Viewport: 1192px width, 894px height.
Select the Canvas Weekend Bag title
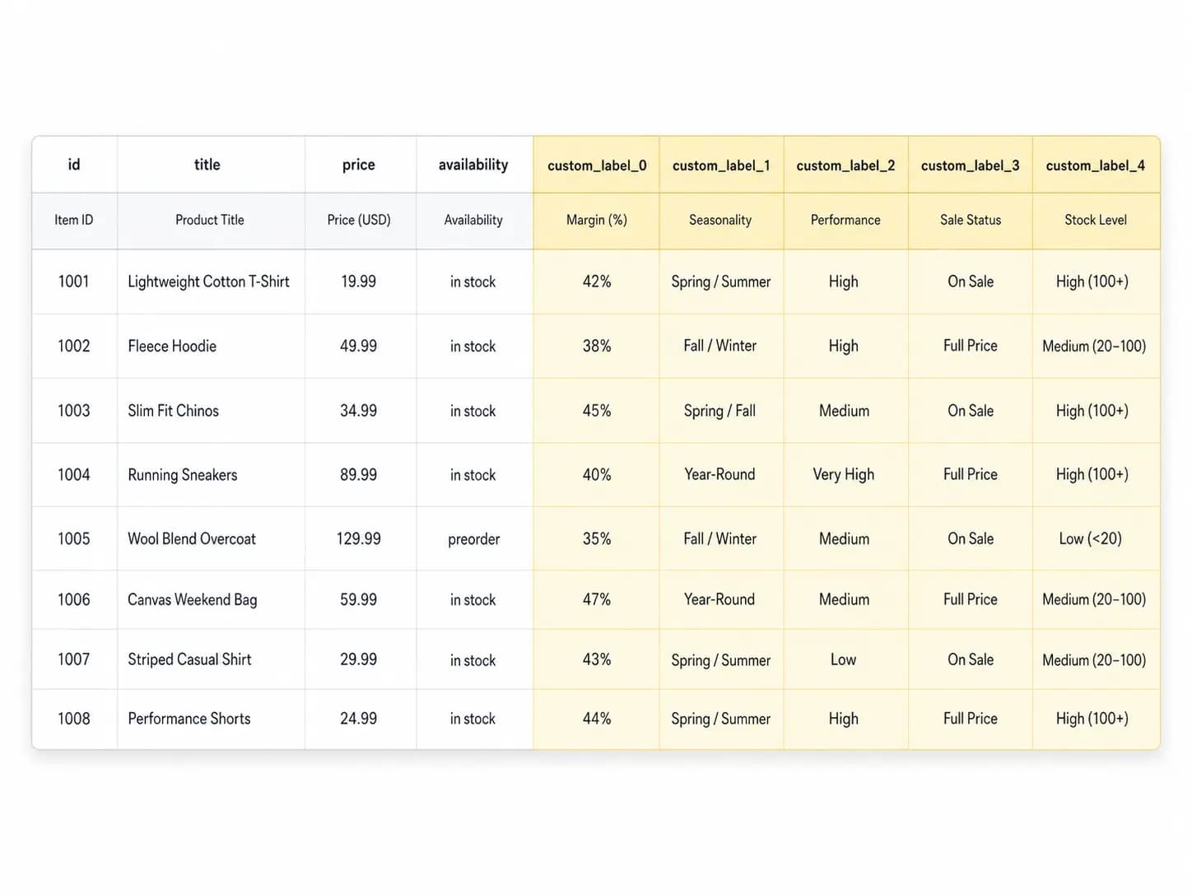[x=192, y=599]
